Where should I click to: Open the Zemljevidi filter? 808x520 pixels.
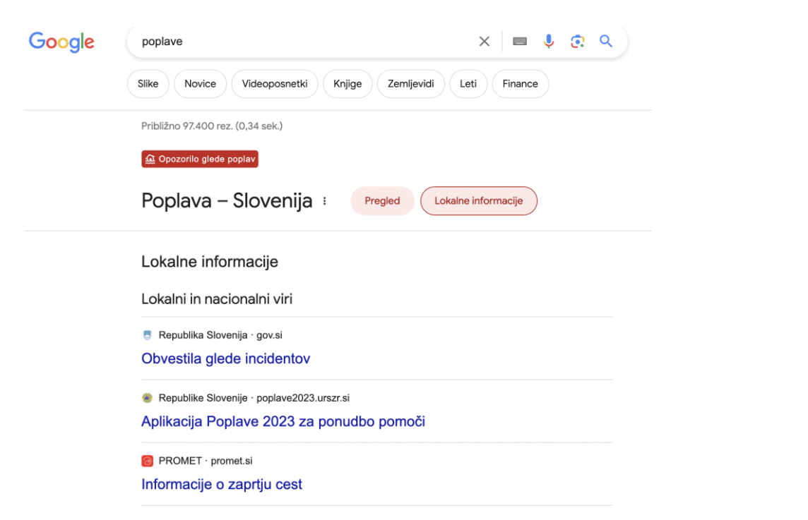pos(410,84)
